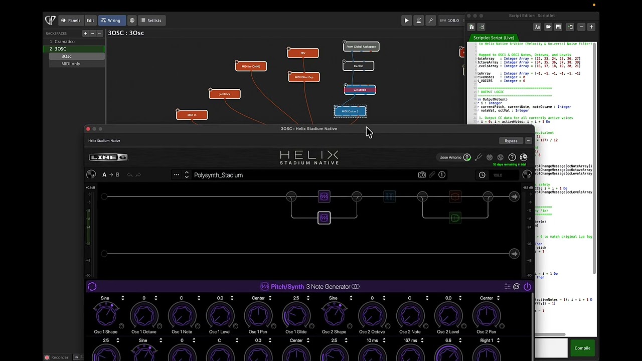Open the preset list up/down chevron
This screenshot has height=361, width=642.
click(187, 175)
